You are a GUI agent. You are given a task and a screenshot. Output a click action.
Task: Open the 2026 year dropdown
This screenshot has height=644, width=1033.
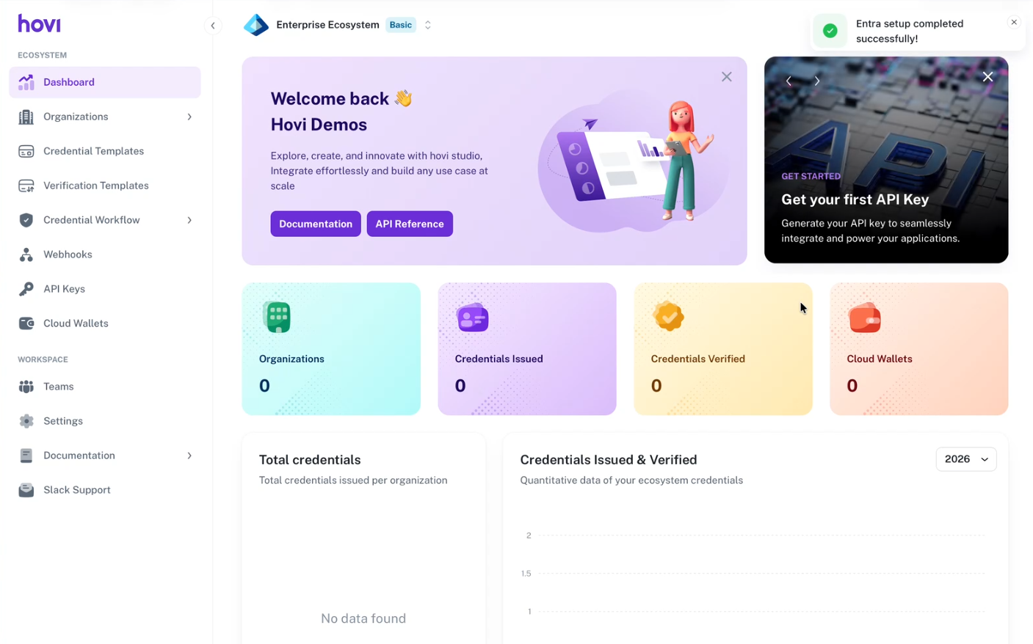[x=965, y=459]
